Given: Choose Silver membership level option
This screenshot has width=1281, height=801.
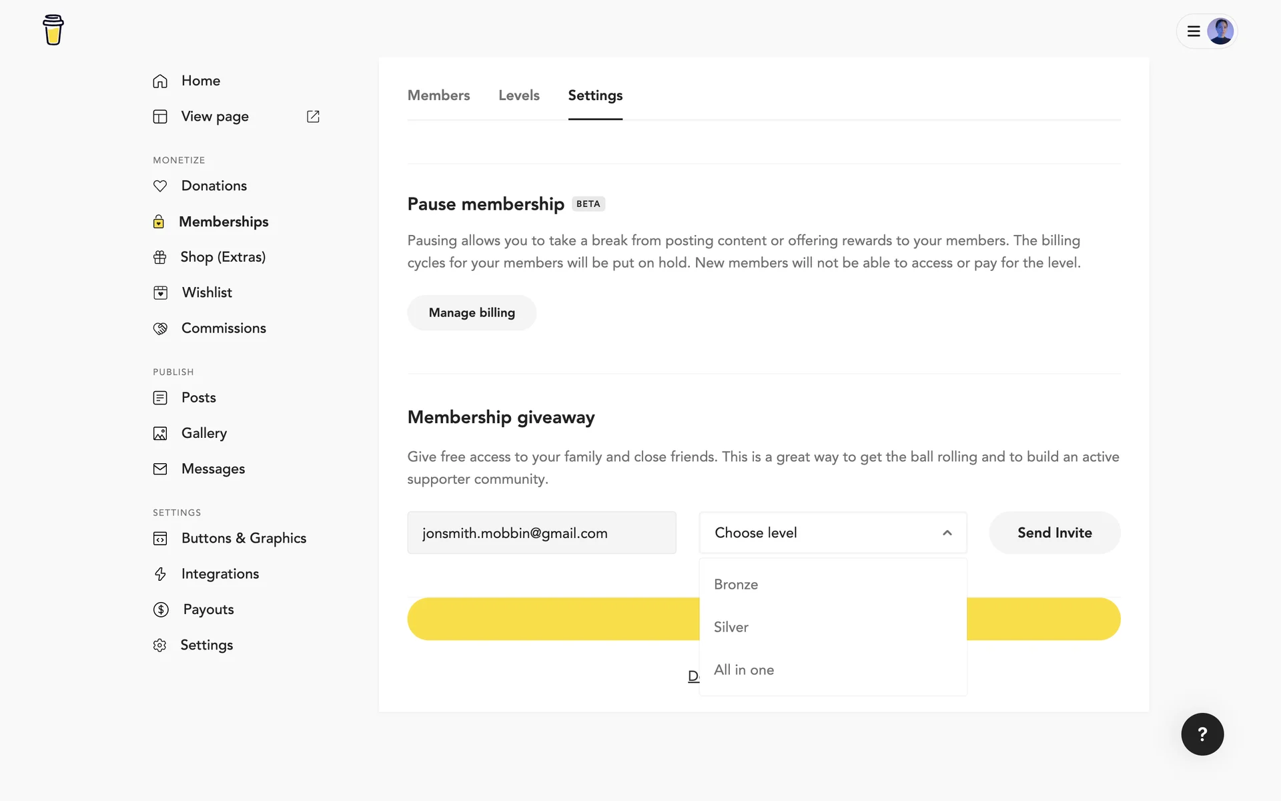Looking at the screenshot, I should [731, 627].
